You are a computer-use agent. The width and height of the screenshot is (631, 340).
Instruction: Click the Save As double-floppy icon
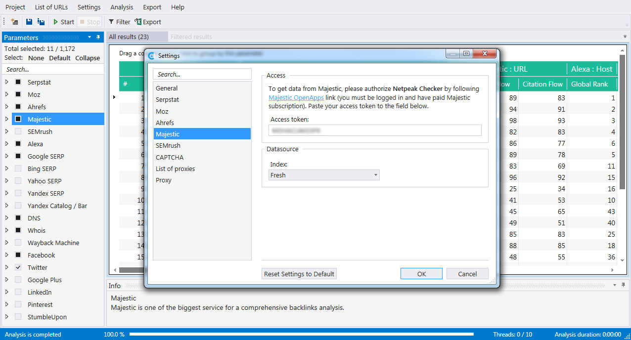[x=41, y=22]
